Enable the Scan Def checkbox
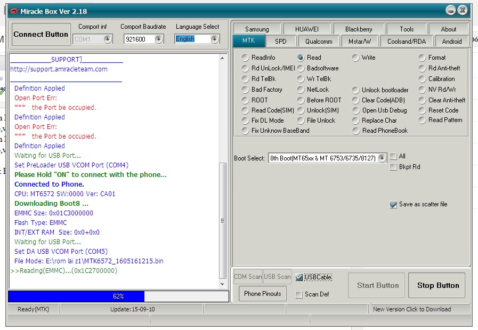 click(299, 295)
